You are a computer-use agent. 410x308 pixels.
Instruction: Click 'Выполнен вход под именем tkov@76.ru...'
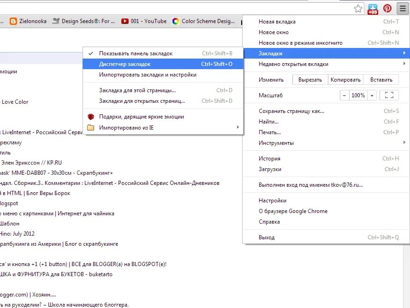(326, 185)
